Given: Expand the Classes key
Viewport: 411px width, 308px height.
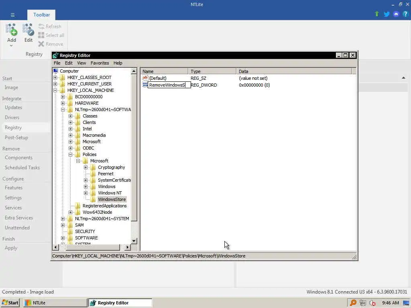Looking at the screenshot, I should [71, 116].
